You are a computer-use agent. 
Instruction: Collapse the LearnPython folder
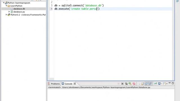tap(6, 6)
